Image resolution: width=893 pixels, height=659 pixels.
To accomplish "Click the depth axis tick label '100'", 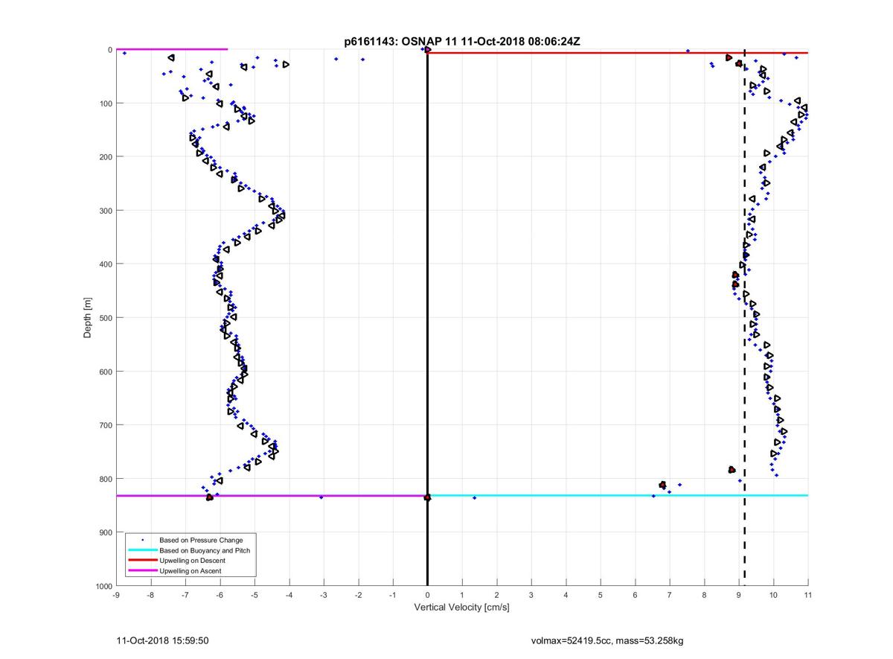I will pos(106,103).
